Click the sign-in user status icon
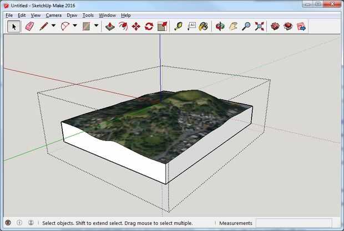The height and width of the screenshot is (231, 344). pyautogui.click(x=31, y=223)
